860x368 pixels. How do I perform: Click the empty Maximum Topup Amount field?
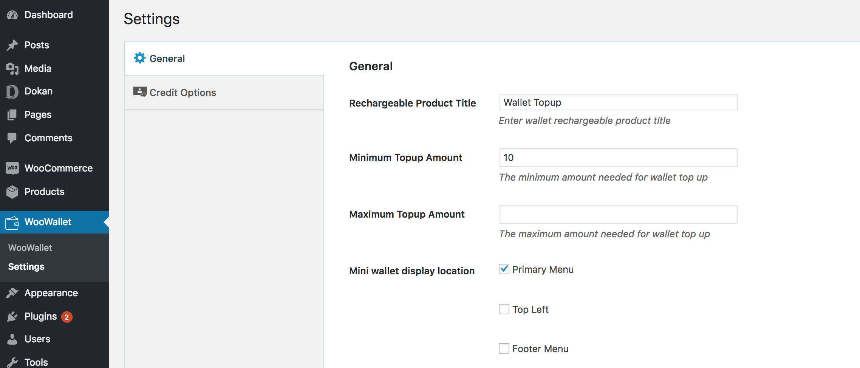tap(618, 214)
